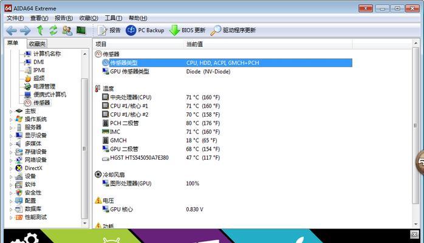Close the bottom banner ad
The width and height of the screenshot is (424, 243).
414,234
